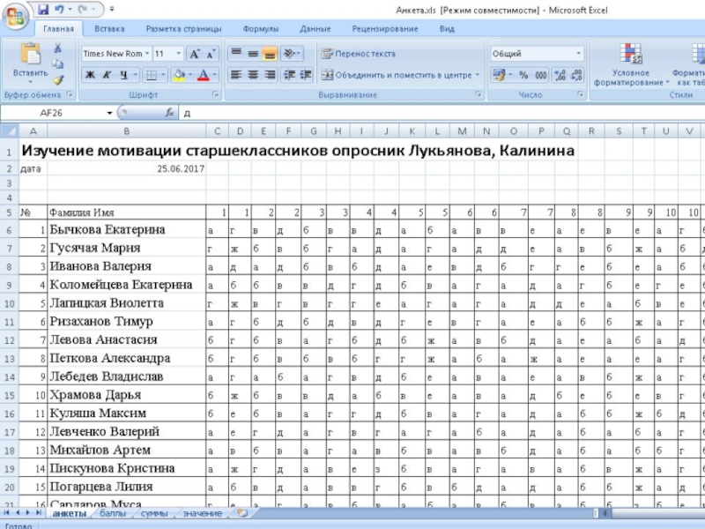Toggle italic formatting (К)
Image resolution: width=705 pixels, height=529 pixels.
107,76
